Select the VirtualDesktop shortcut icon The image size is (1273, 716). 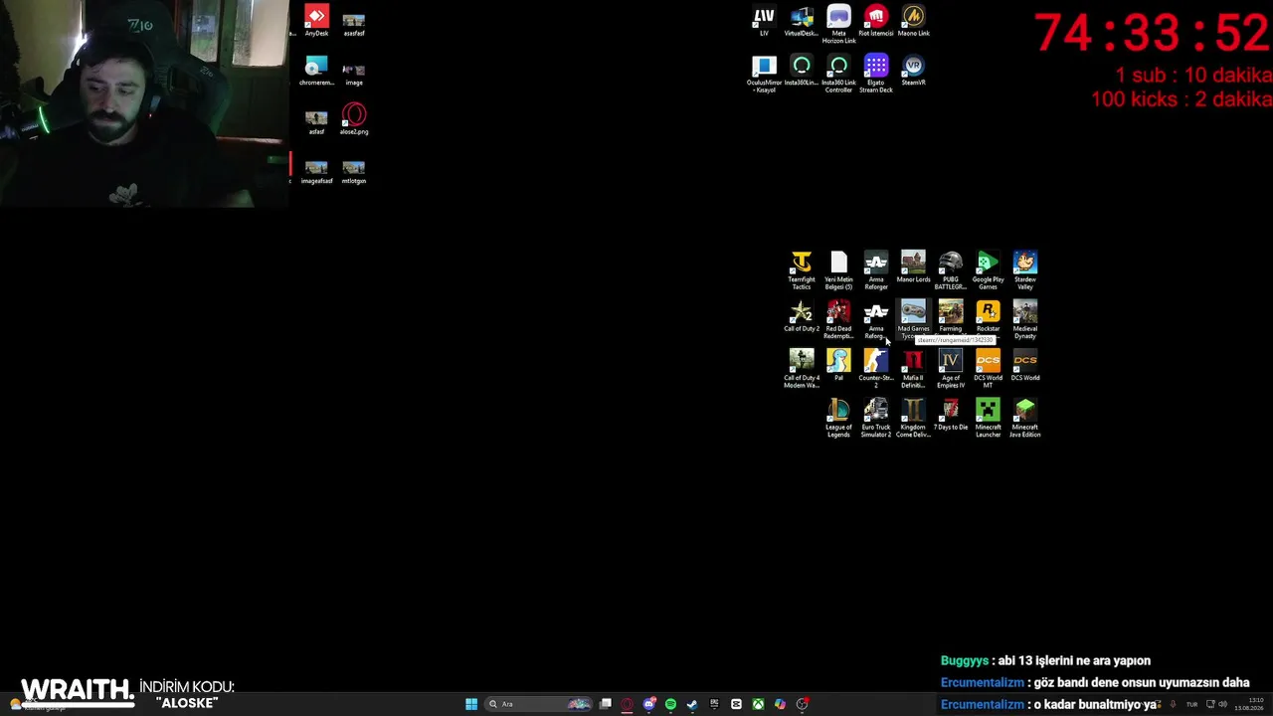(802, 21)
